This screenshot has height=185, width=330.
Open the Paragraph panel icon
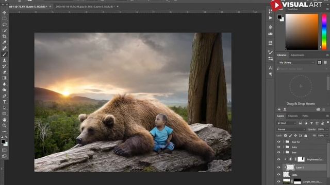point(270,74)
